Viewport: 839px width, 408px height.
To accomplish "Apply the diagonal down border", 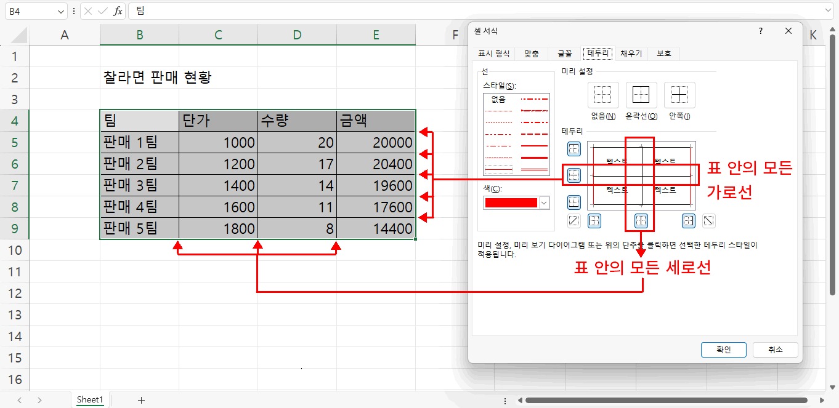I will pos(709,220).
